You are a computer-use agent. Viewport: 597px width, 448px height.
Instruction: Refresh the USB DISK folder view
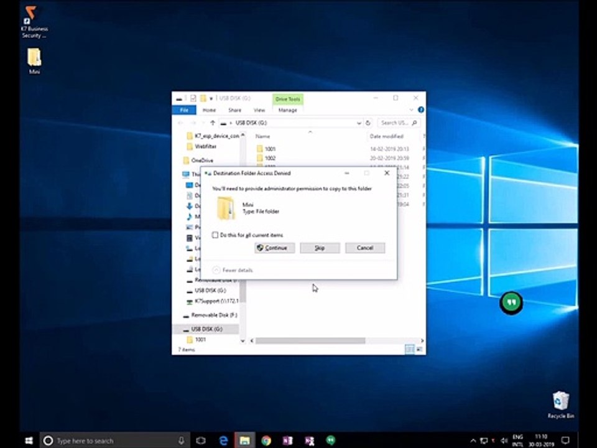(368, 123)
